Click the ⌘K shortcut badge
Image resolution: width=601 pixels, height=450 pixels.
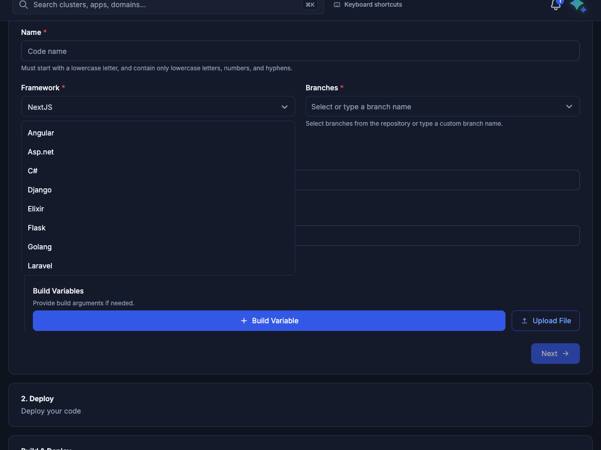click(310, 5)
